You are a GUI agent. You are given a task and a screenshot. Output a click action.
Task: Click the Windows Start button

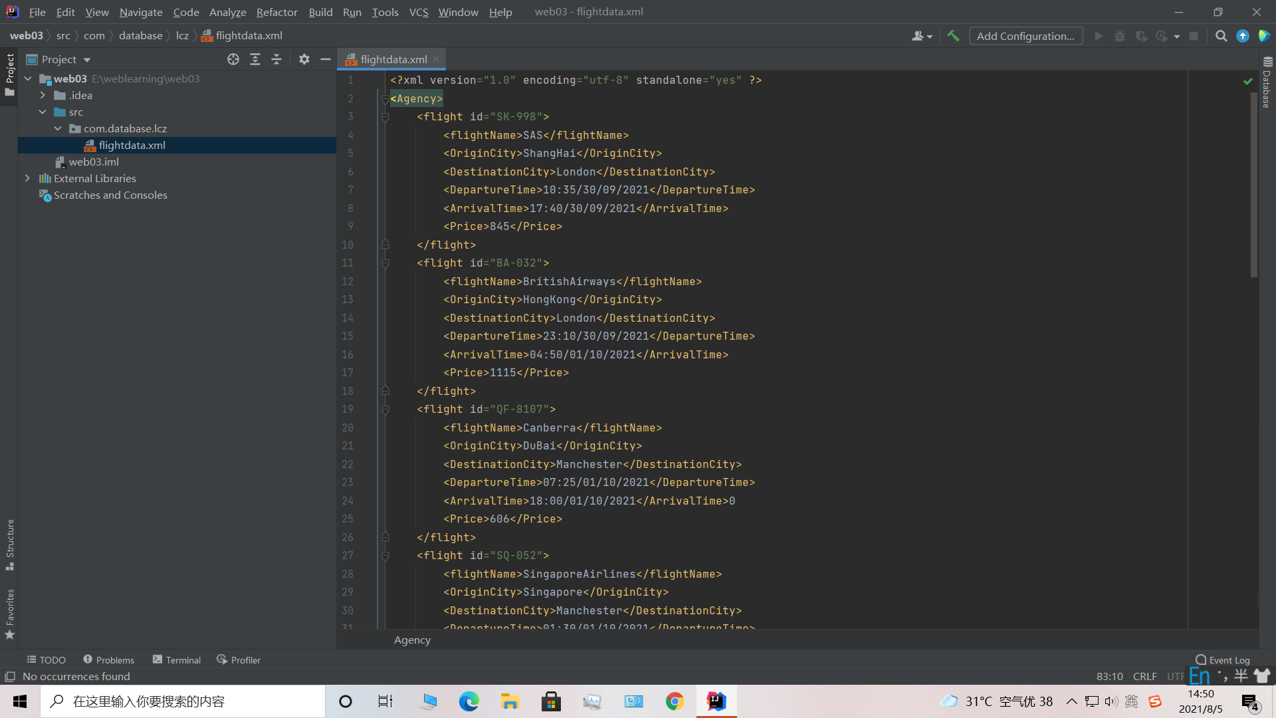20,701
